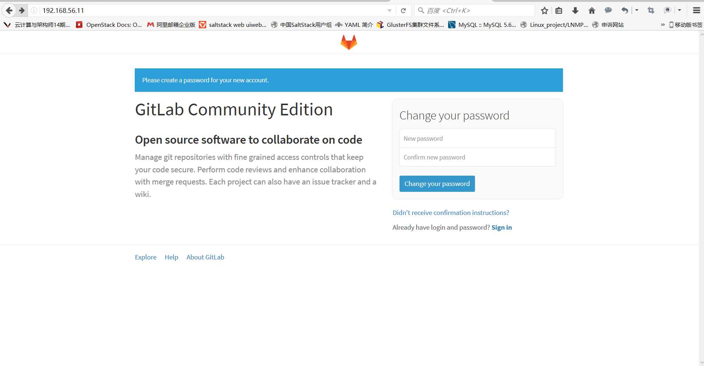Click the search magnifier icon
The width and height of the screenshot is (704, 366).
[421, 10]
